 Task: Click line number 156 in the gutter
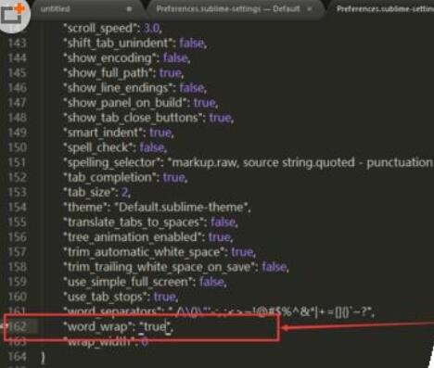pyautogui.click(x=17, y=237)
